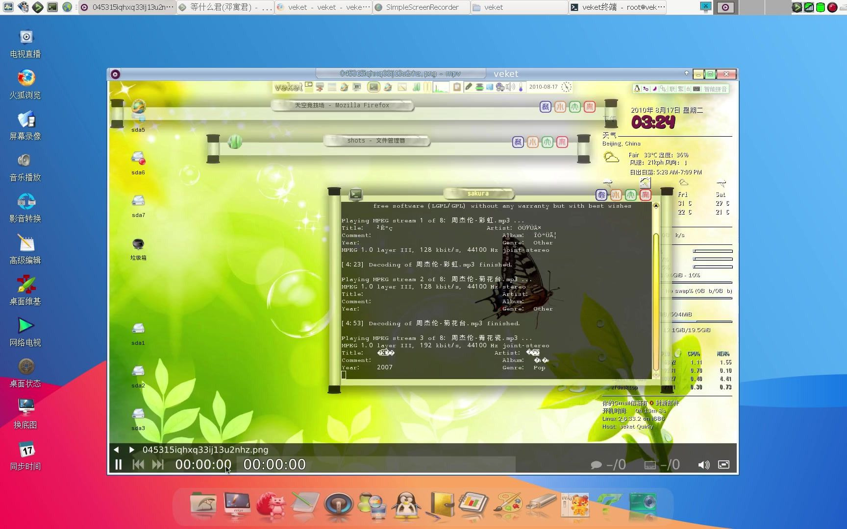
Task: Open the veket monitor dock icon
Action: click(237, 505)
